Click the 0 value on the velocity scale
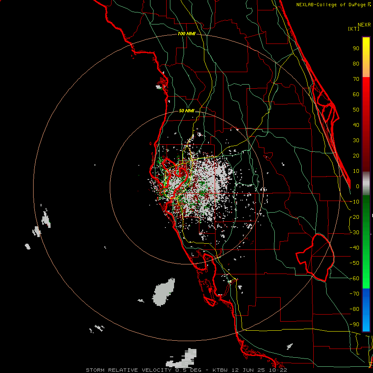 tap(358, 186)
